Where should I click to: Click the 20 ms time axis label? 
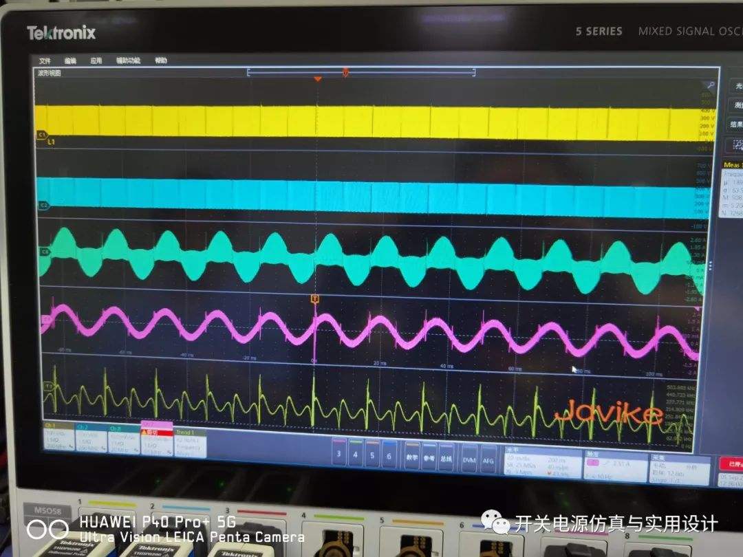point(380,363)
